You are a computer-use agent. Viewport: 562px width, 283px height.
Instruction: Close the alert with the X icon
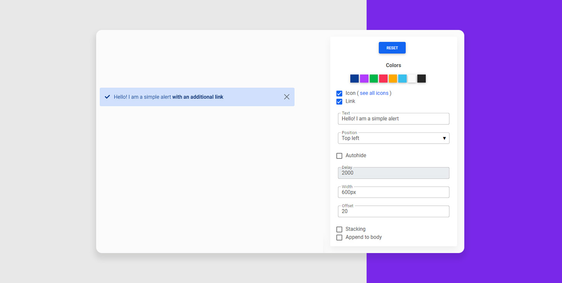[x=287, y=97]
